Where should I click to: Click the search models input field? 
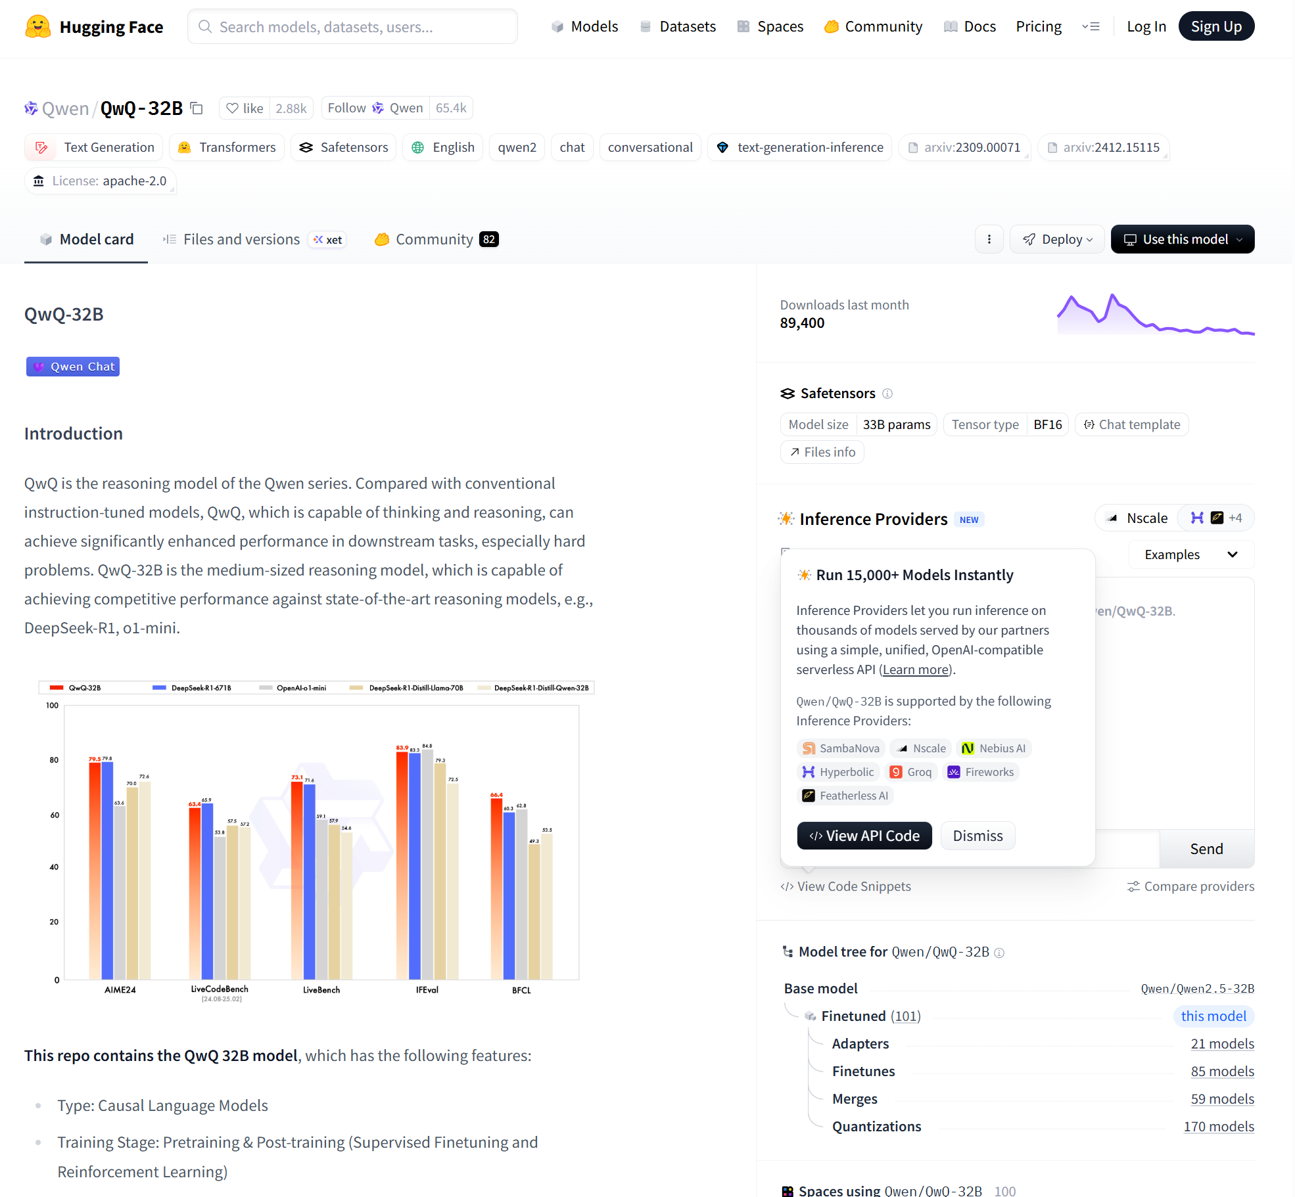352,26
